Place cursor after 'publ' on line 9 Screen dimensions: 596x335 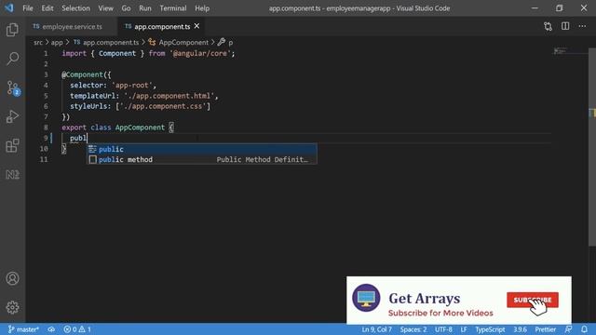tap(88, 138)
